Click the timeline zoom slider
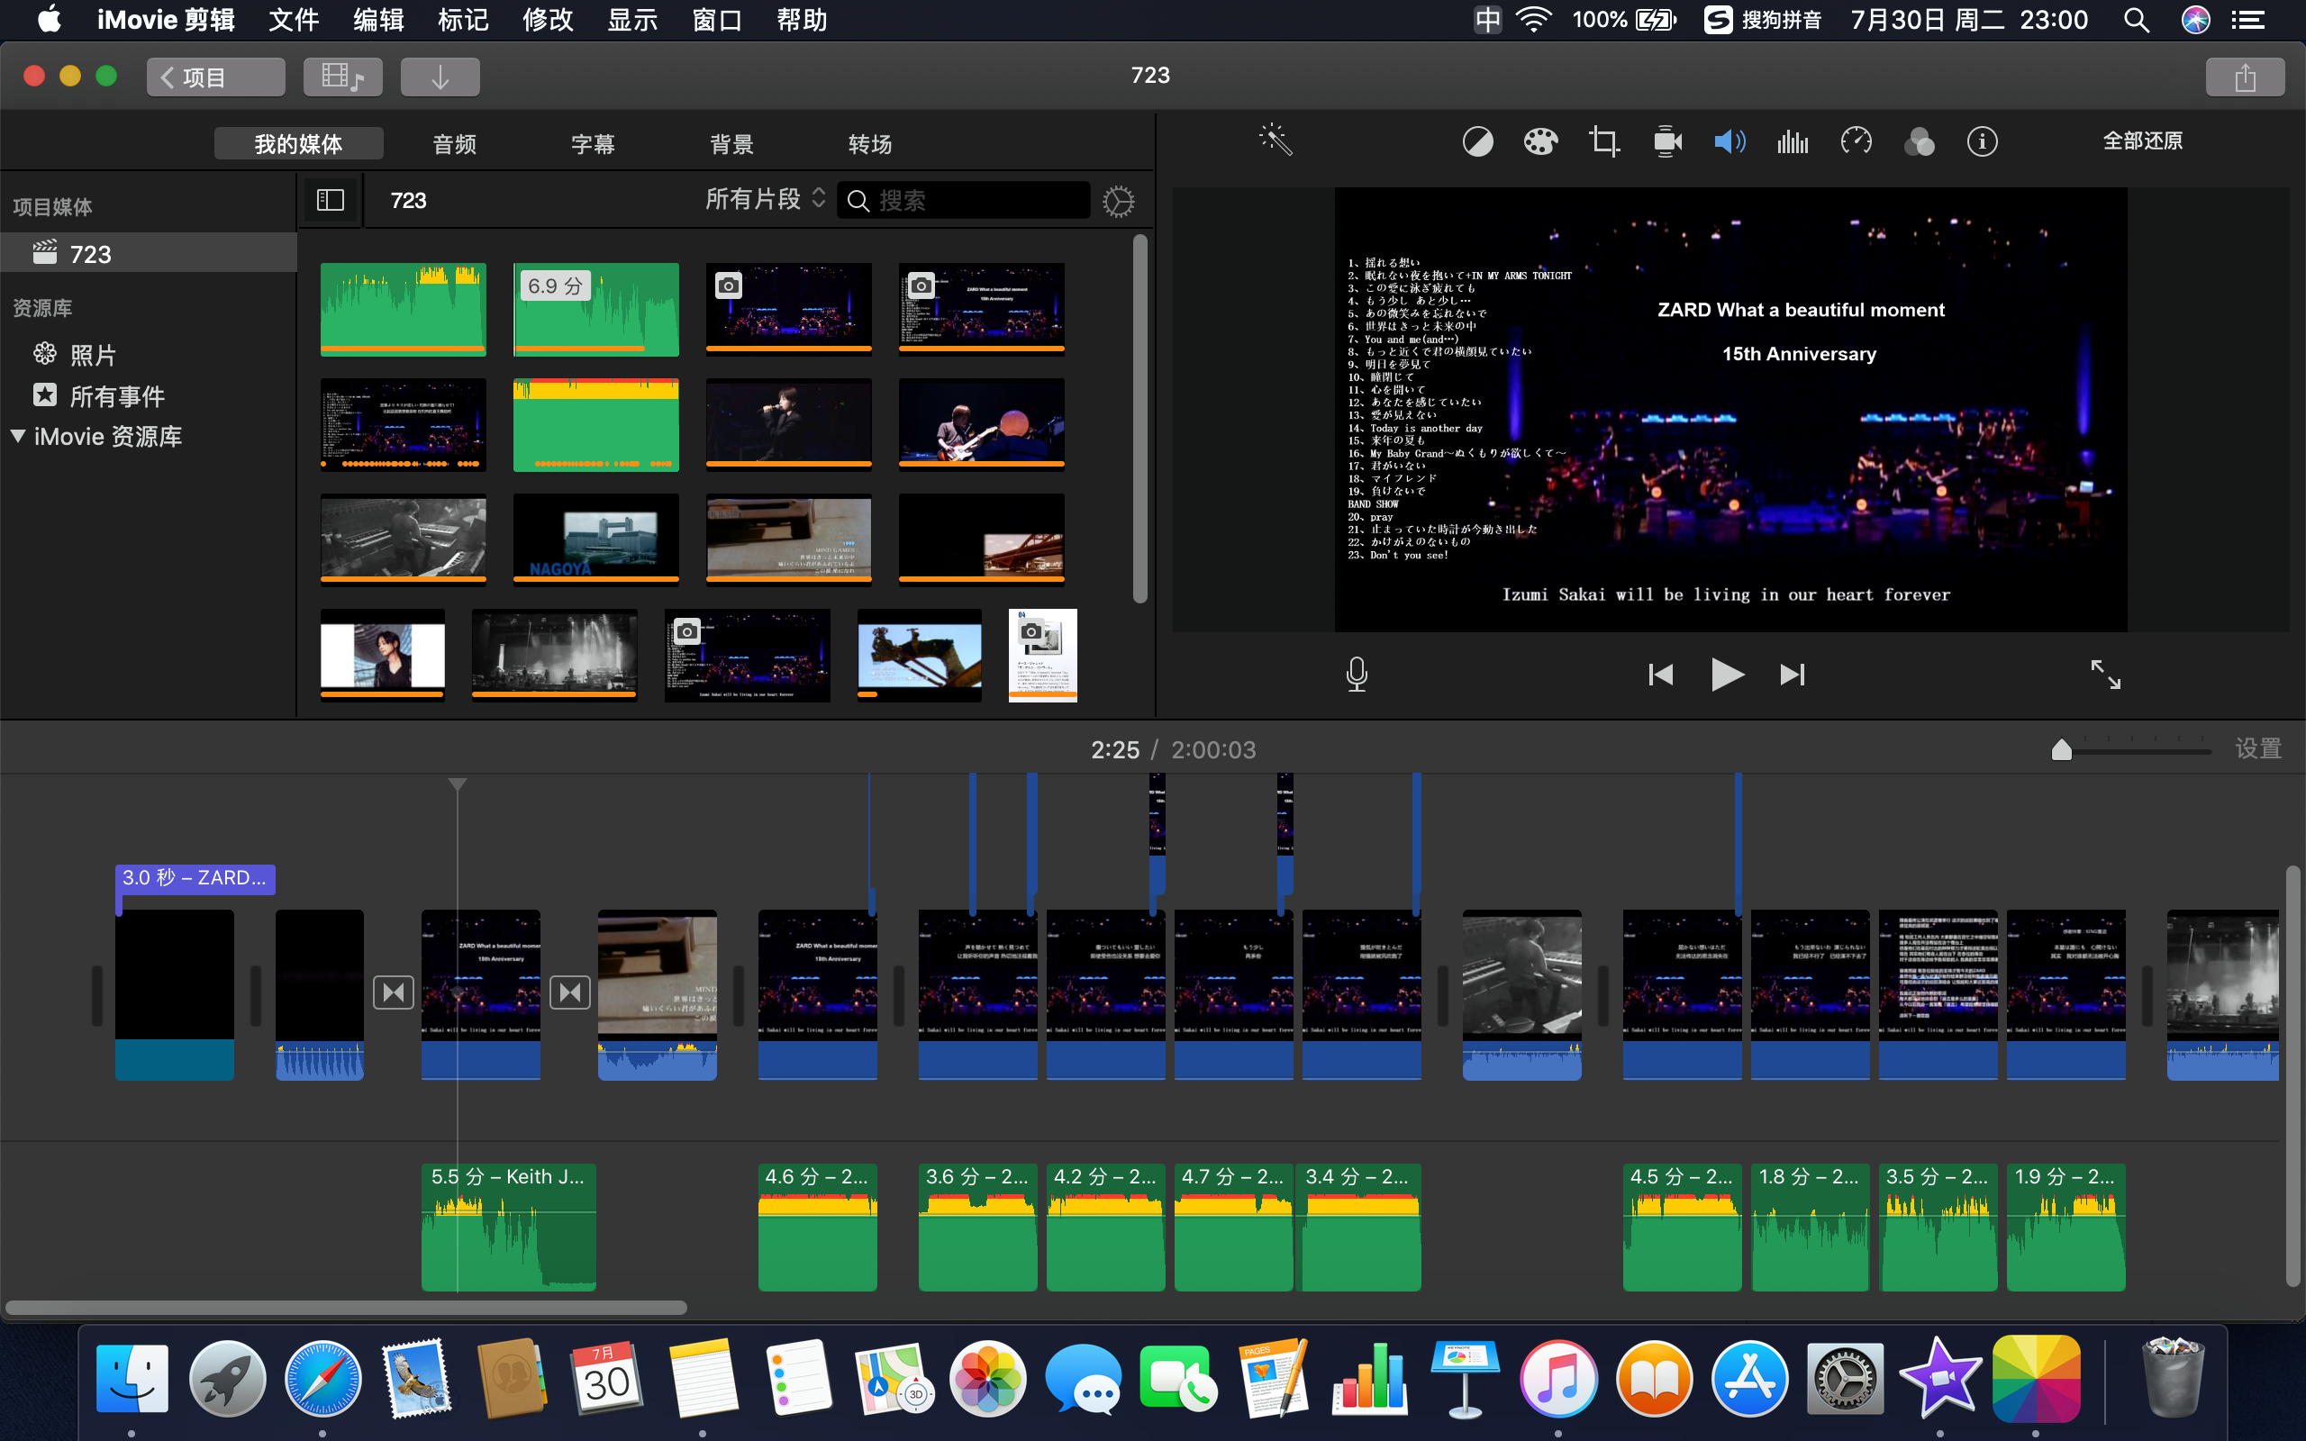This screenshot has height=1441, width=2306. (x=2061, y=751)
